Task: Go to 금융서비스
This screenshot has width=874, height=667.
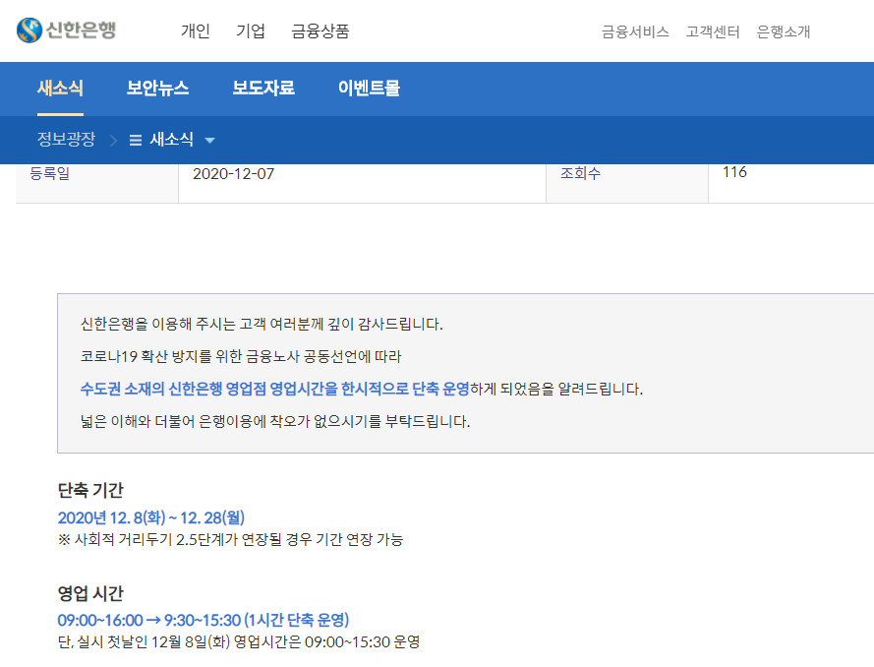Action: point(635,31)
